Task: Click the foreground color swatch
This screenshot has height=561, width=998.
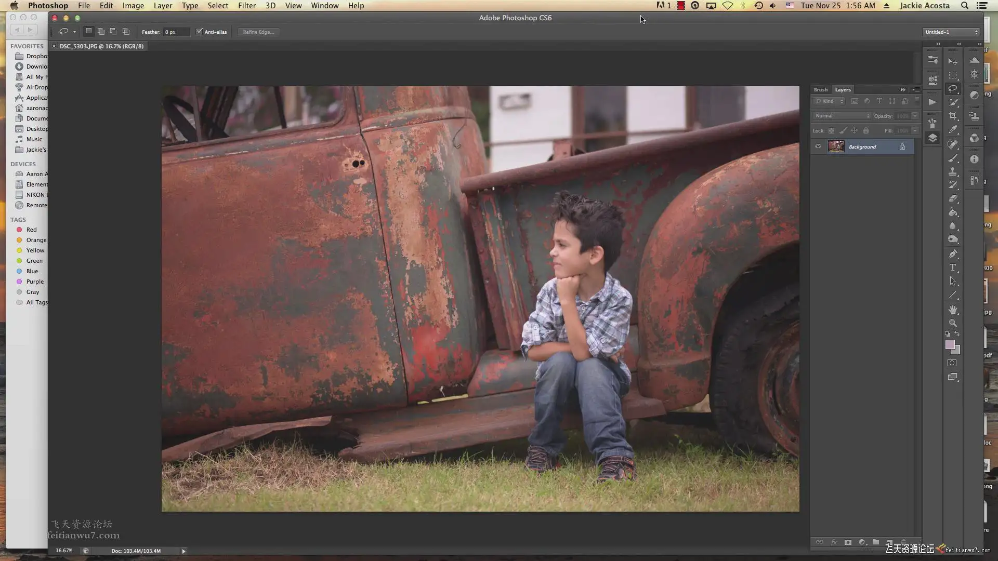Action: click(x=950, y=344)
